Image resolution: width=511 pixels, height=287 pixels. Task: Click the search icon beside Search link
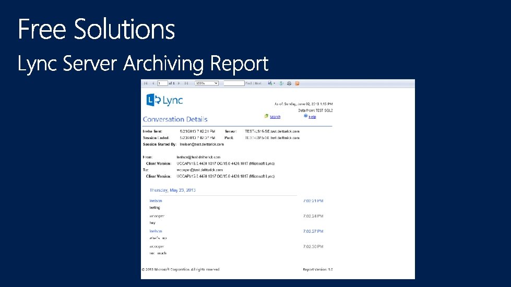[266, 116]
